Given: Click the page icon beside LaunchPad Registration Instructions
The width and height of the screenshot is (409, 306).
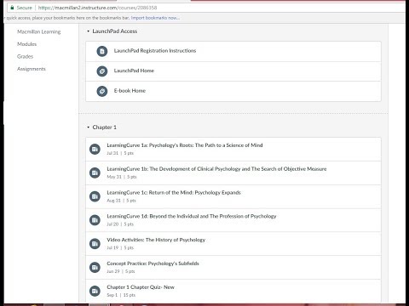Looking at the screenshot, I should [102, 51].
